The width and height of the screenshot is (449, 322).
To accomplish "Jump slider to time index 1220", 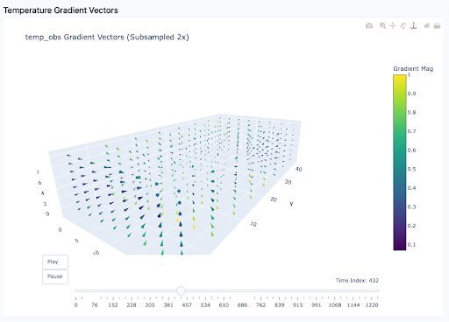I will pos(372,304).
